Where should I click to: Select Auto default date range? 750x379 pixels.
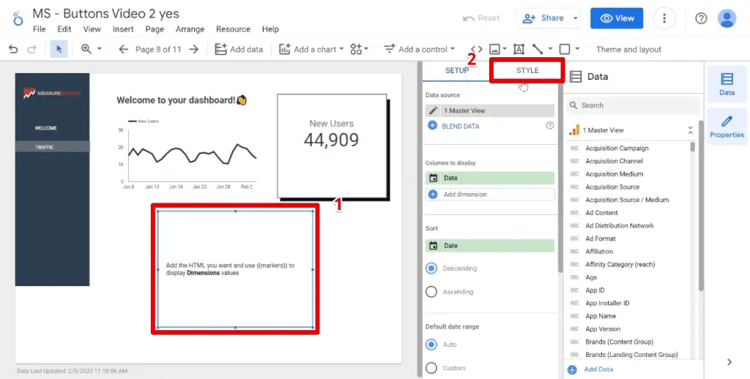click(x=431, y=344)
